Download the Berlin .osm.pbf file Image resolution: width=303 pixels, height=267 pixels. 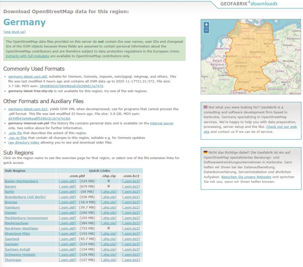click(68, 192)
